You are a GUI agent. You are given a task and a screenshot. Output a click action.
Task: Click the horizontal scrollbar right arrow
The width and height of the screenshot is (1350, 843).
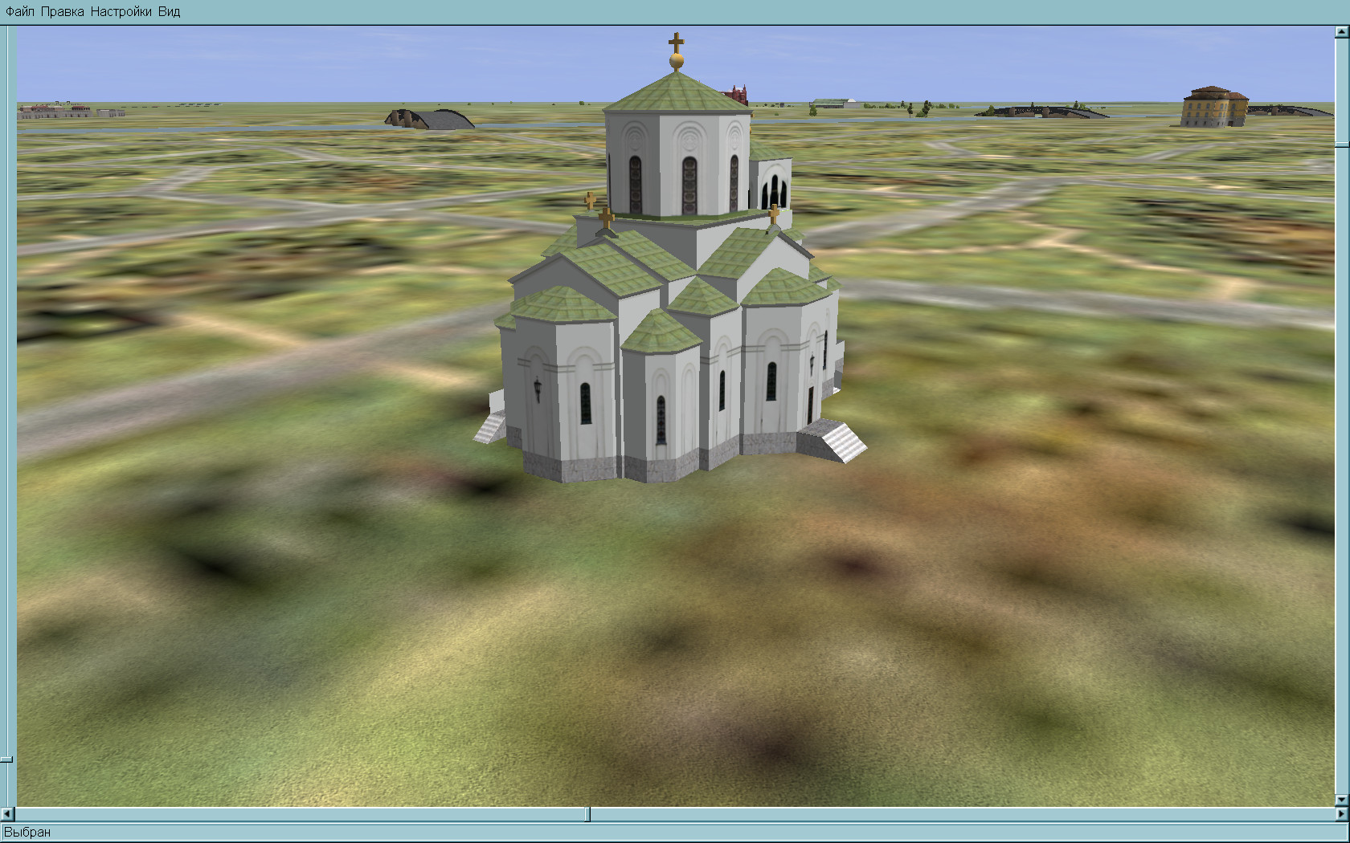click(x=1342, y=814)
